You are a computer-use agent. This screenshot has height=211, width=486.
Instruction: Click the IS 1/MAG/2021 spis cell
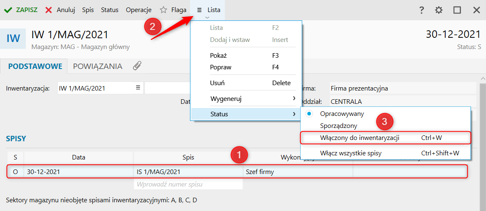click(188, 172)
